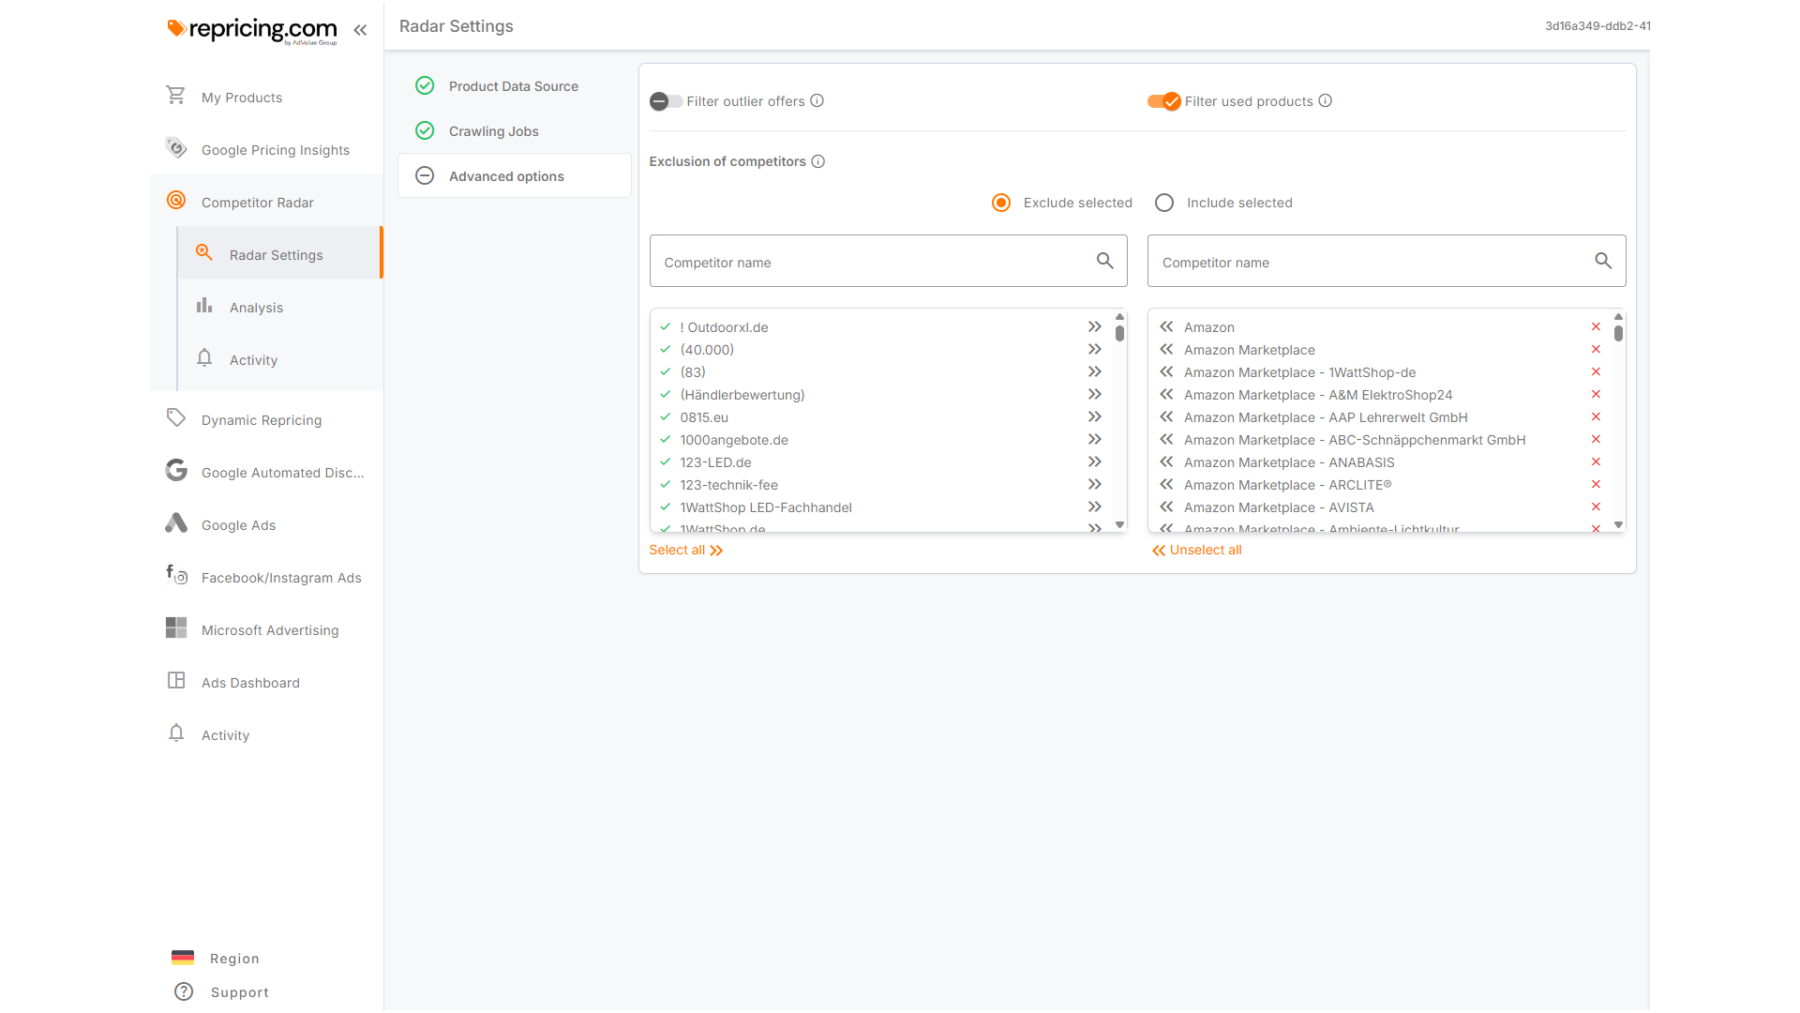
Task: Move '123-technik-fee' to the selected list
Action: 1095,484
